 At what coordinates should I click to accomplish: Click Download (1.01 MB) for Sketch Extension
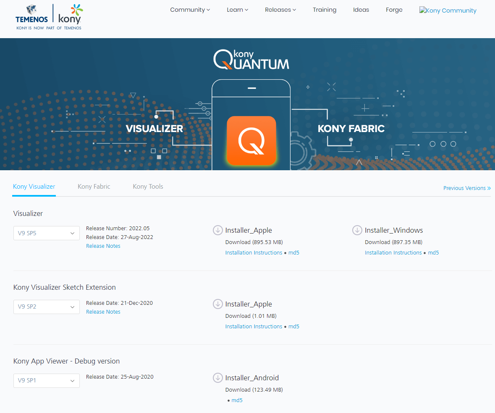pyautogui.click(x=251, y=316)
